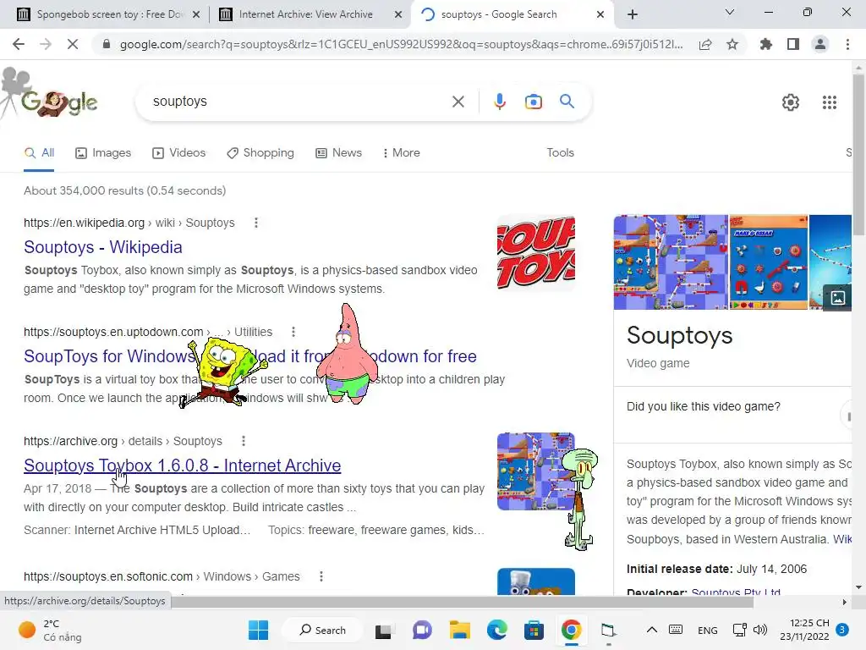This screenshot has width=866, height=650.
Task: Open the volume control in tray
Action: coord(760,630)
